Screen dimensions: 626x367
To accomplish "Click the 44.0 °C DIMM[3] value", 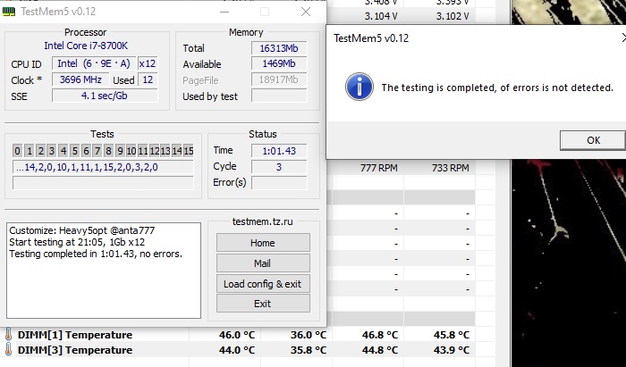I will tap(237, 350).
